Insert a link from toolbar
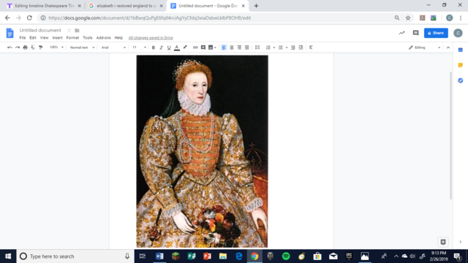 [x=195, y=47]
